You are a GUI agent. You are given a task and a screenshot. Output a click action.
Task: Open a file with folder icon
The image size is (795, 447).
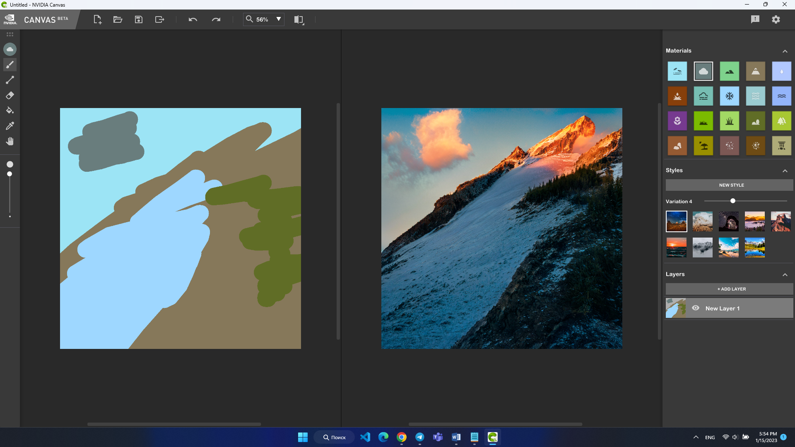(x=118, y=19)
